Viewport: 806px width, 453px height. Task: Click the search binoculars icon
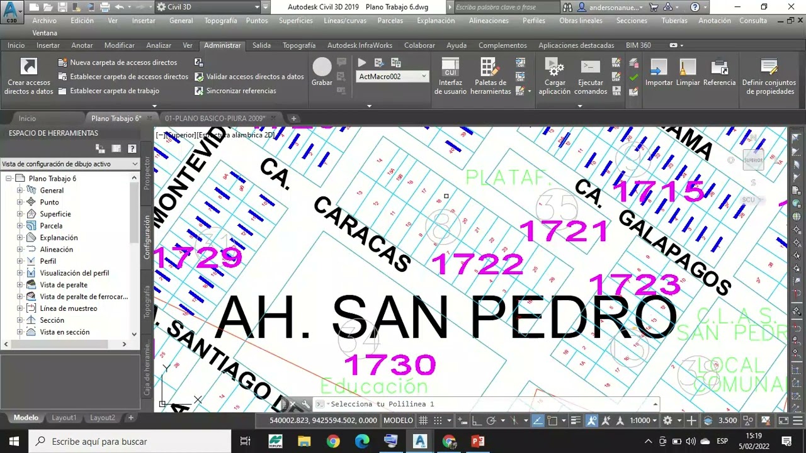tap(568, 7)
